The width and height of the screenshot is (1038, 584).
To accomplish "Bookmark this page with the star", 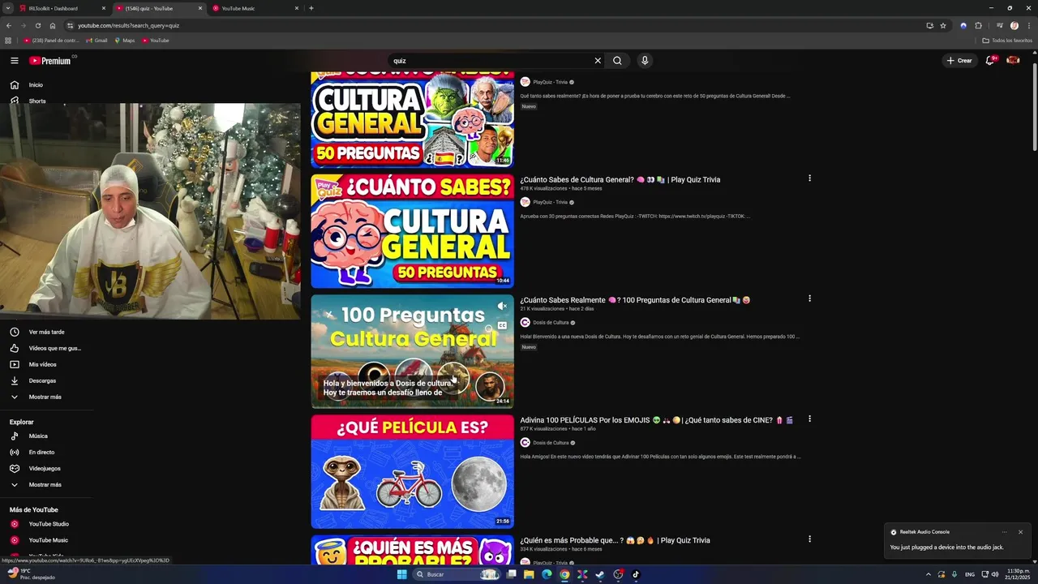I will tap(943, 26).
